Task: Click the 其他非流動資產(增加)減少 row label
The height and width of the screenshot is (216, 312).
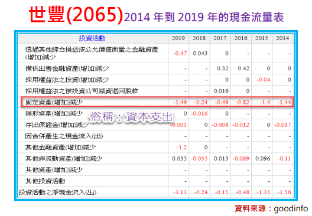Action: pyautogui.click(x=64, y=159)
